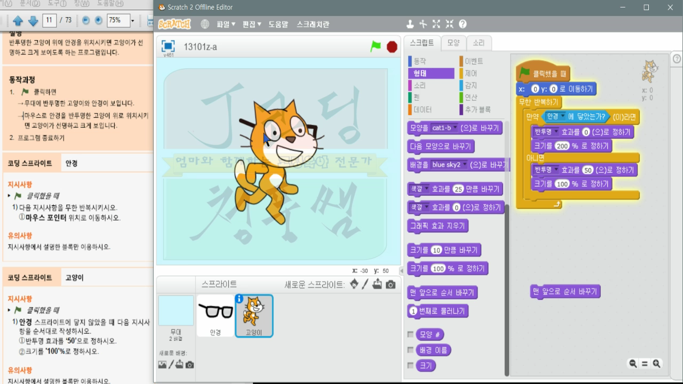Open the 안경 dropdown in touching block
The image size is (683, 384).
pos(555,116)
